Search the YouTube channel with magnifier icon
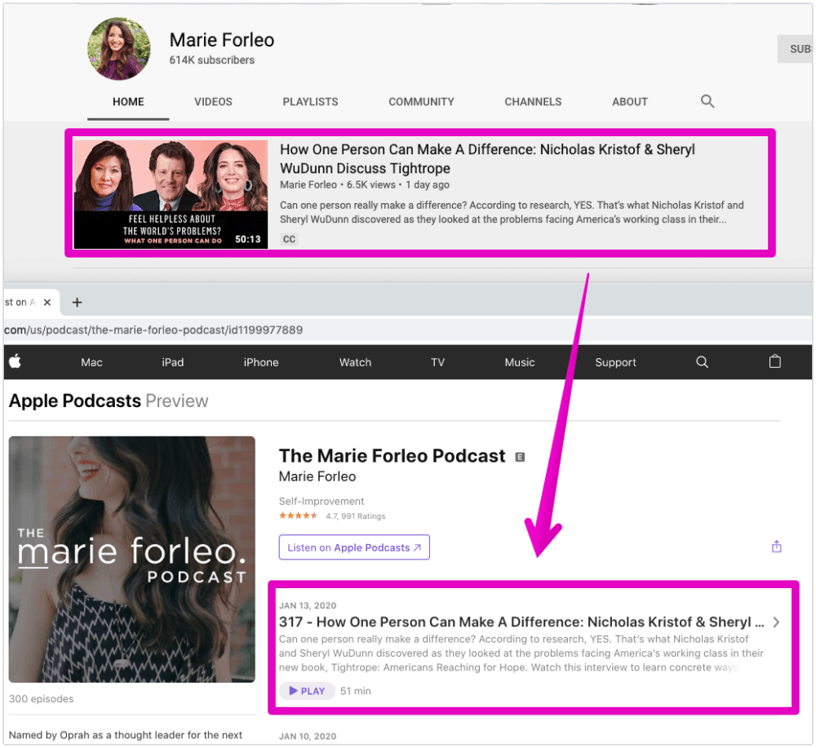Image resolution: width=816 pixels, height=748 pixels. click(707, 101)
